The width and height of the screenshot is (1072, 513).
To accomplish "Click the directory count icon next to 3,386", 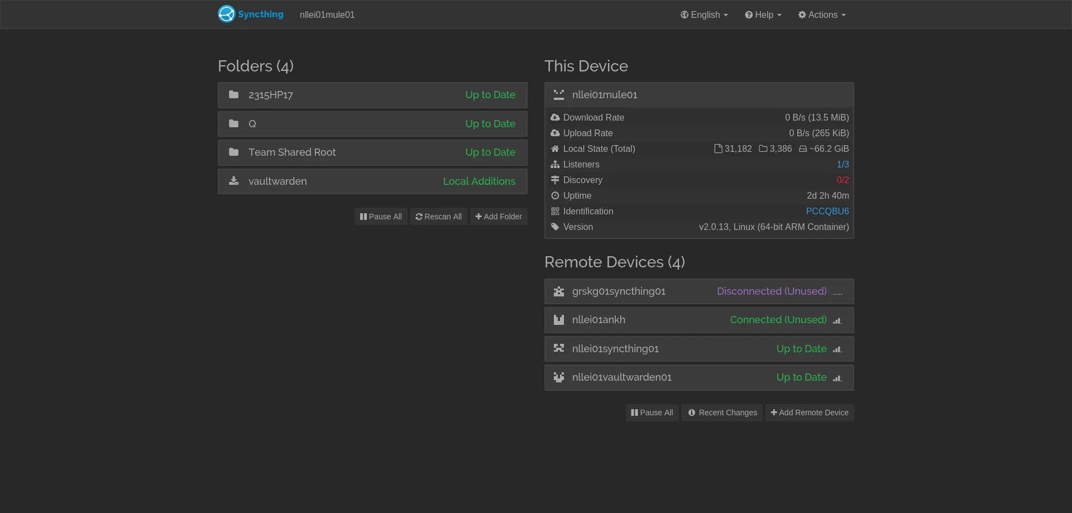I will coord(763,148).
